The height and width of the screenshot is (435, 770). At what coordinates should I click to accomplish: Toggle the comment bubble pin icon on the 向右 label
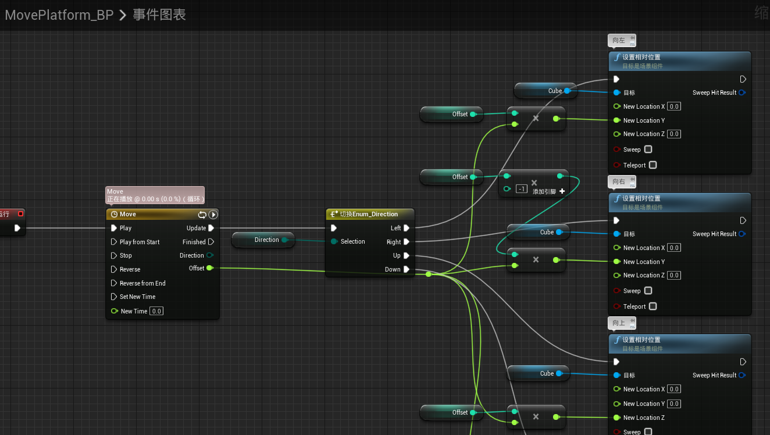(x=632, y=181)
